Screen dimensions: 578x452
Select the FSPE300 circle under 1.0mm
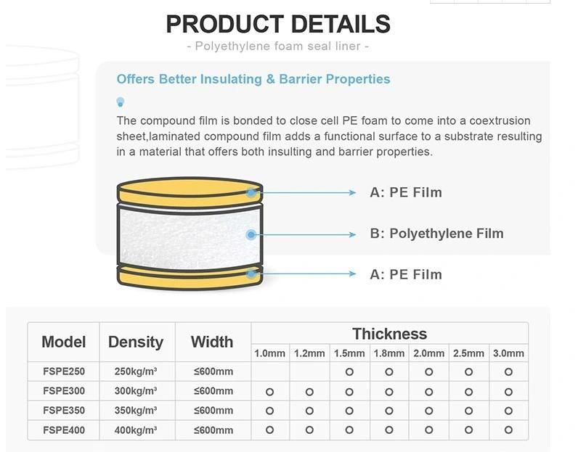click(x=270, y=392)
